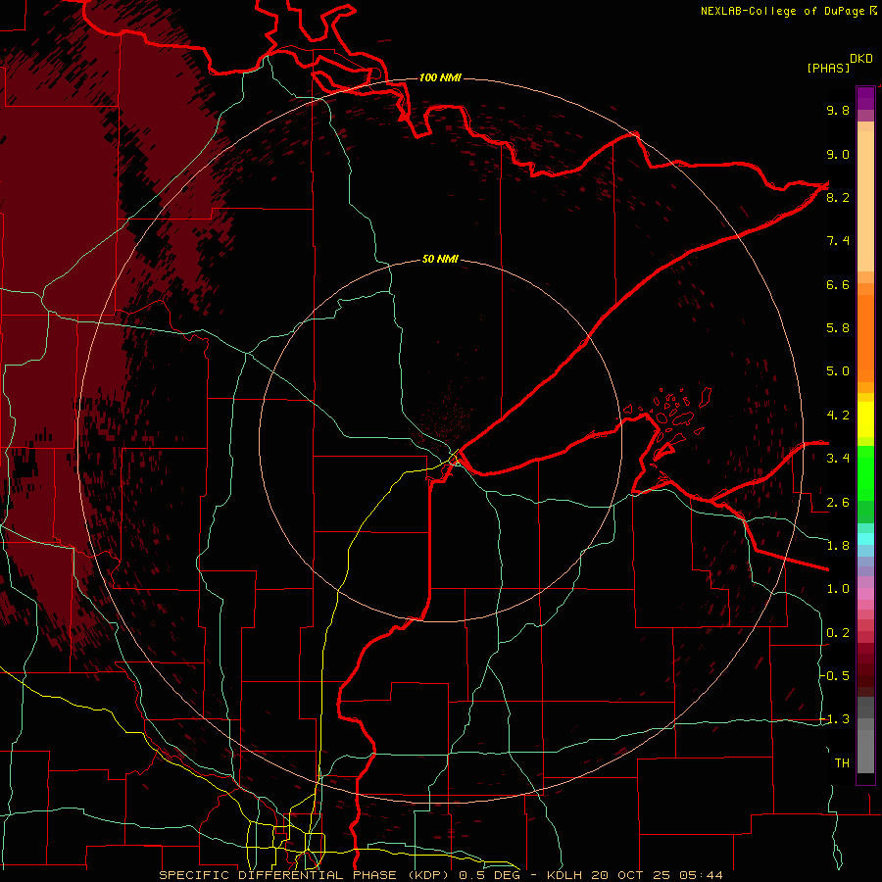Click the 1.8 legend value

pyautogui.click(x=838, y=546)
